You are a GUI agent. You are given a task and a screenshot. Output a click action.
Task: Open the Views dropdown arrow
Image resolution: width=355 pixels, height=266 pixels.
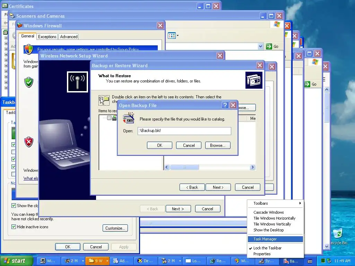[x=178, y=36]
